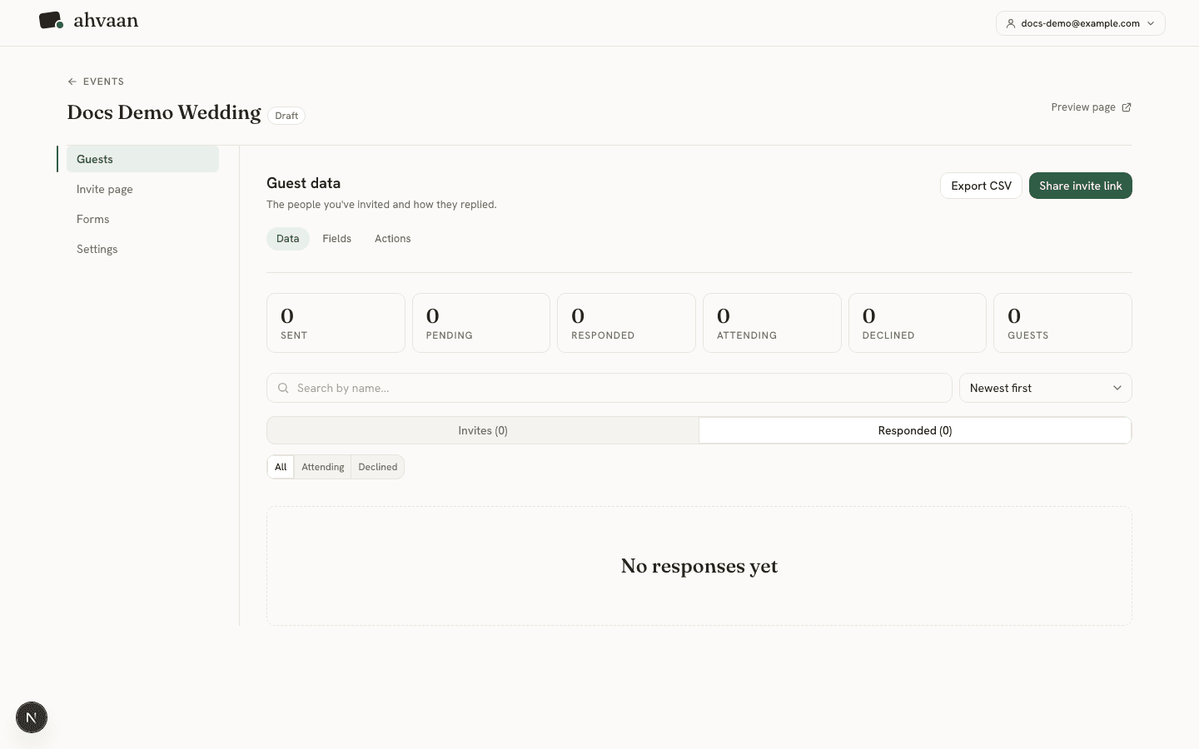
Task: Click the external link icon next to Preview page
Action: (x=1127, y=107)
